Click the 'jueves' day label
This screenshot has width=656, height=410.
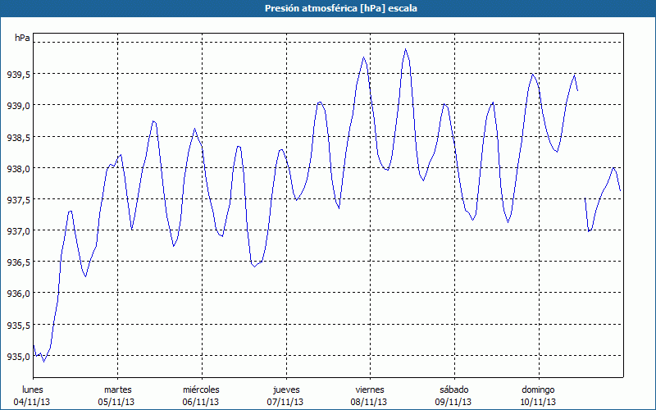(x=285, y=389)
